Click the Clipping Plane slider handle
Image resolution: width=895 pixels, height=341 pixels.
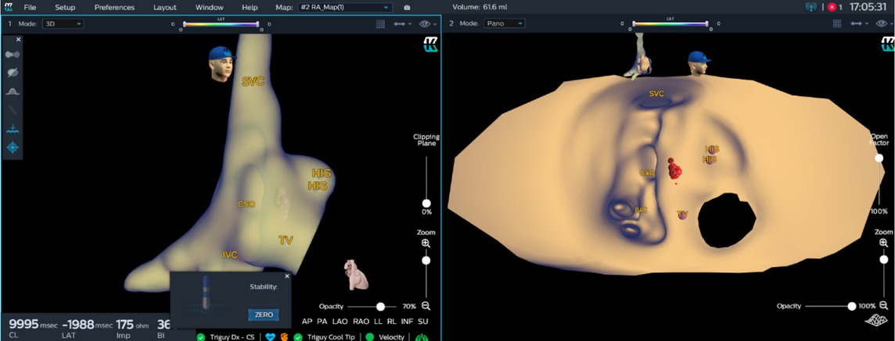click(426, 203)
